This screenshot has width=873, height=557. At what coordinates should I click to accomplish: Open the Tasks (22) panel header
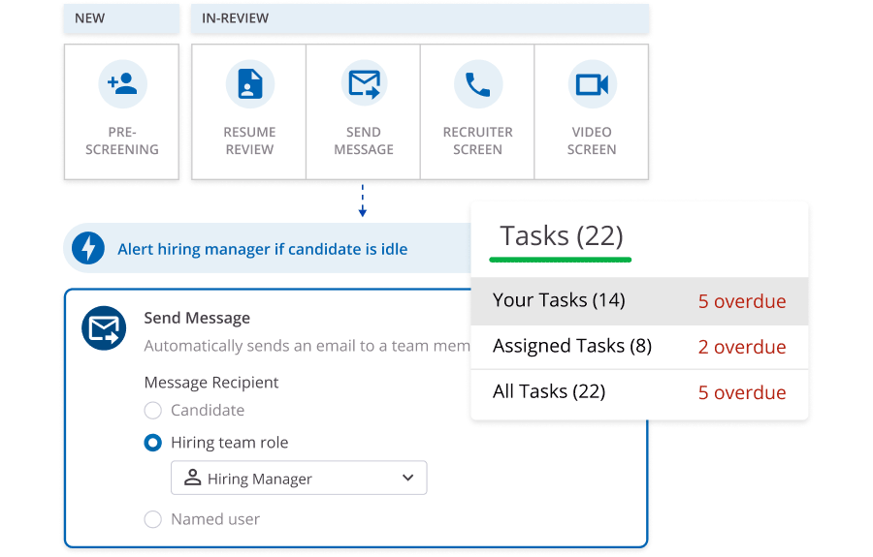561,235
